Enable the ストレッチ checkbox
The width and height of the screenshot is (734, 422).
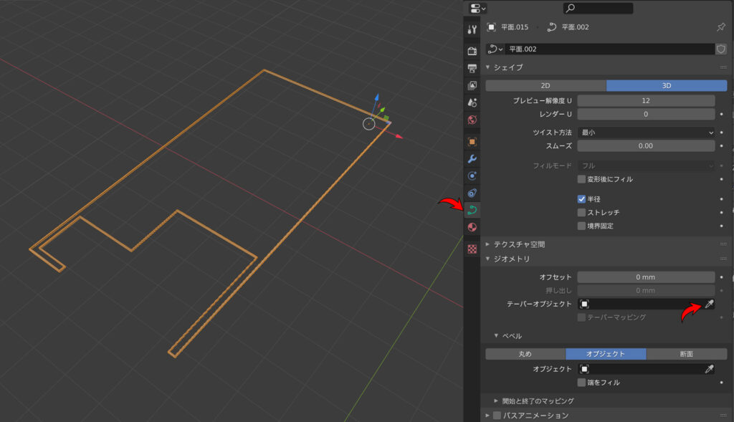tap(581, 212)
